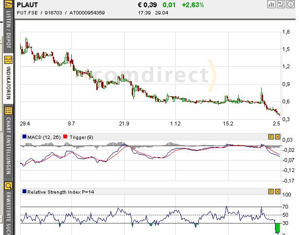Click the list icon above Chart Einstellungen tab
299x235 pixels.
(8, 111)
